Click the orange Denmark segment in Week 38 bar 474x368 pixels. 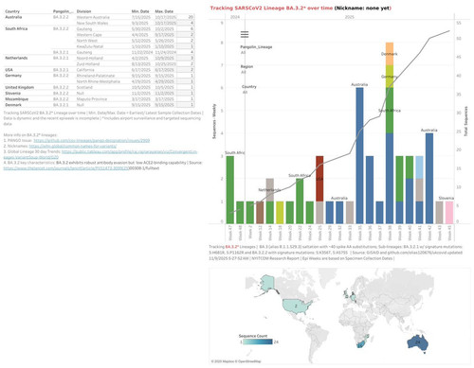390,54
